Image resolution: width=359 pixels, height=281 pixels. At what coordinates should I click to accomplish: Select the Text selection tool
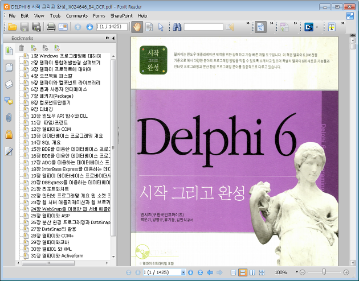click(x=149, y=27)
